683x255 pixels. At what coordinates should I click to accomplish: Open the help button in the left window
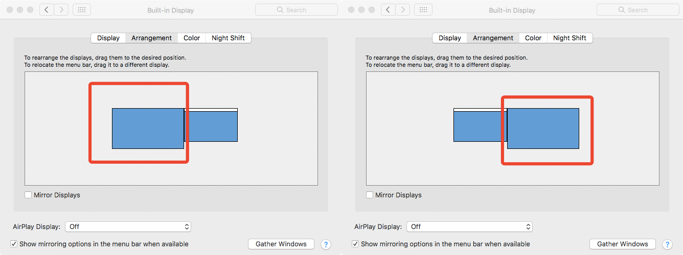click(326, 244)
